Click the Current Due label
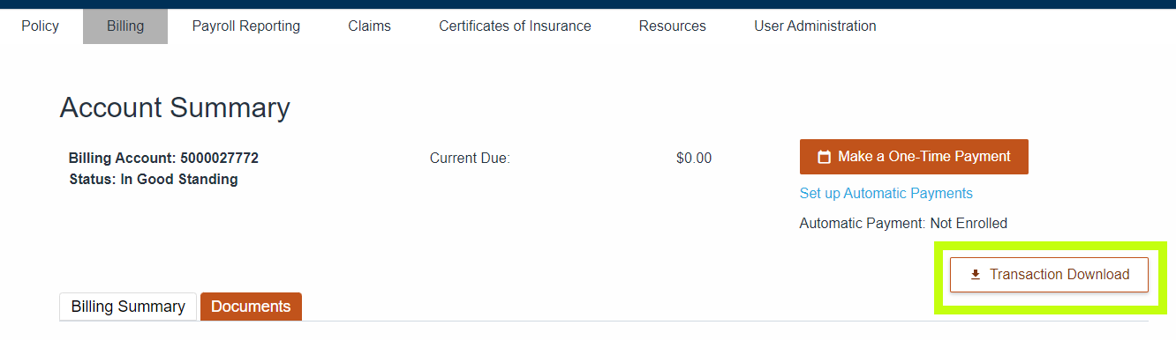The height and width of the screenshot is (340, 1176). pos(470,159)
